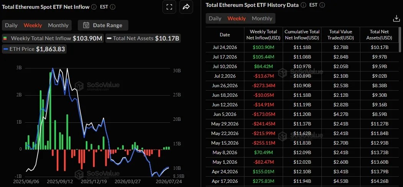Click Total Value Traded(USD) column header

(341, 35)
